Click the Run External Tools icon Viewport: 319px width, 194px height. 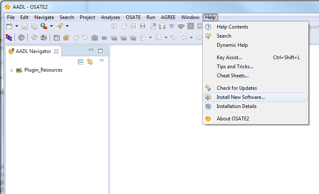tap(44, 26)
